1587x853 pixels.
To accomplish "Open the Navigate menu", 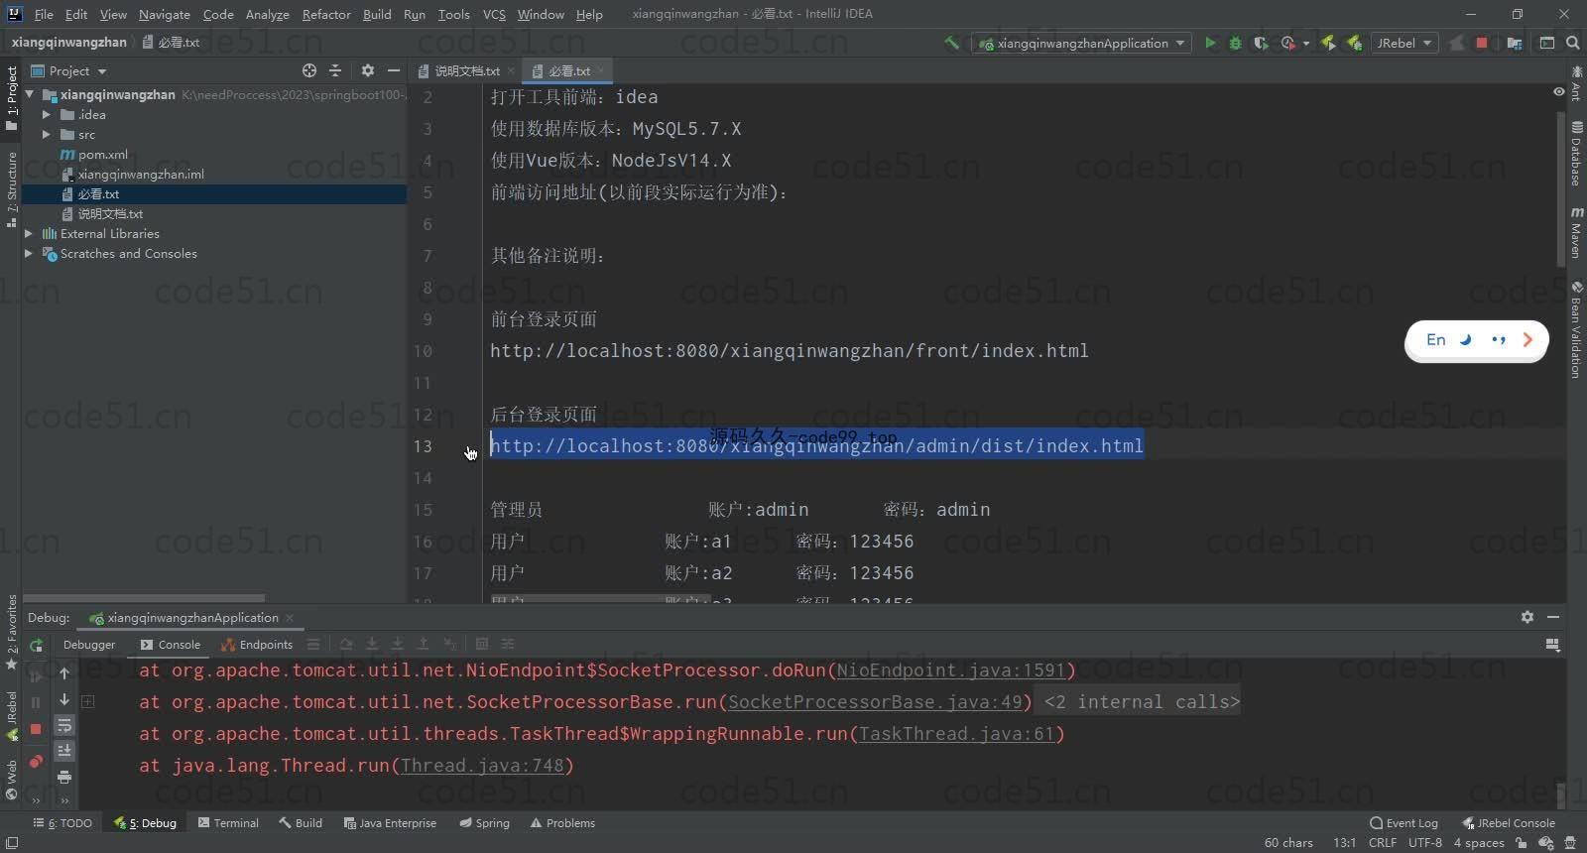I will click(164, 14).
